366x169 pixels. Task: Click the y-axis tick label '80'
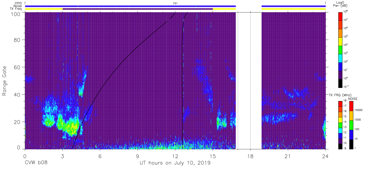point(17,40)
